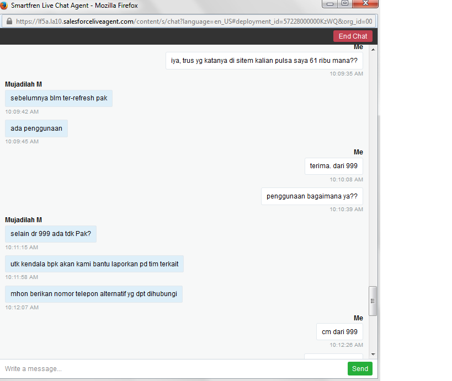Viewport: 452px width, 381px height.
Task: Click the scroll up arrow of the chat
Action: click(373, 50)
